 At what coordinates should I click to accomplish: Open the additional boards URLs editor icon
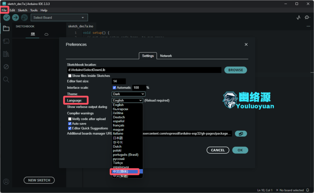pyautogui.click(x=241, y=134)
